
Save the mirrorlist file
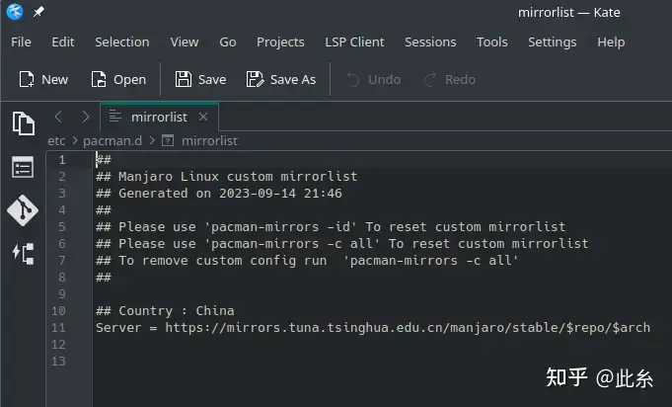pyautogui.click(x=200, y=79)
